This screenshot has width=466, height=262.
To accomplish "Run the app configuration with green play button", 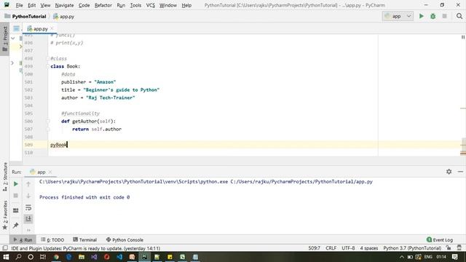I will [421, 16].
